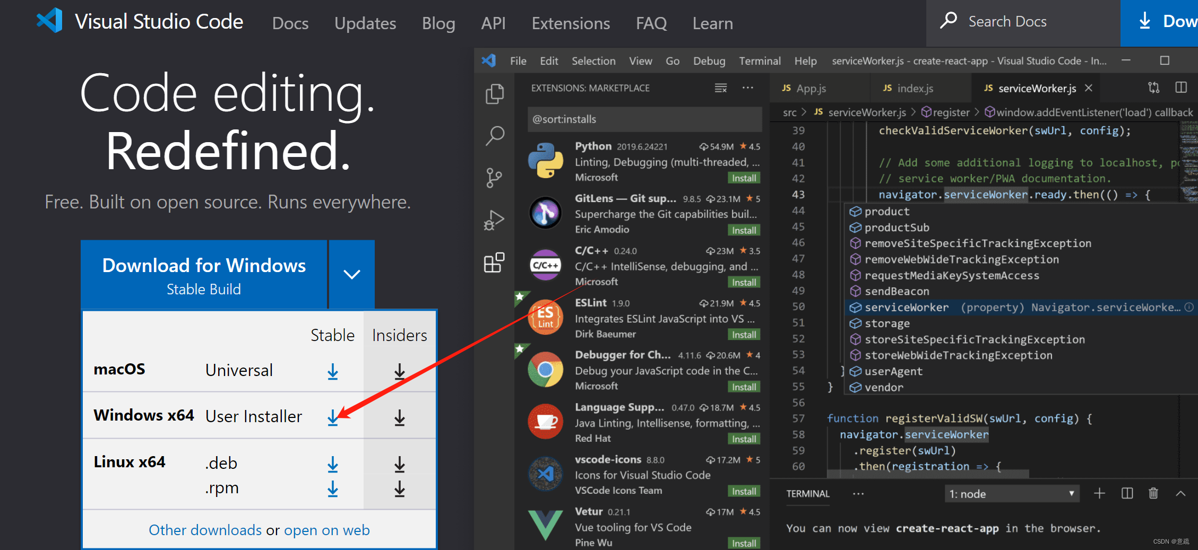The height and width of the screenshot is (550, 1198).
Task: Open the Learn navigation link
Action: (712, 23)
